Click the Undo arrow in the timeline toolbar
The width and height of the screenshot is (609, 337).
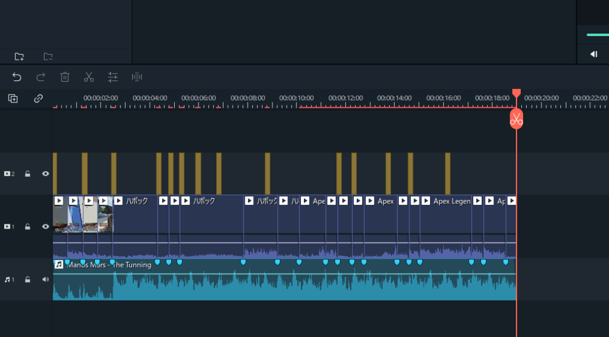point(17,77)
